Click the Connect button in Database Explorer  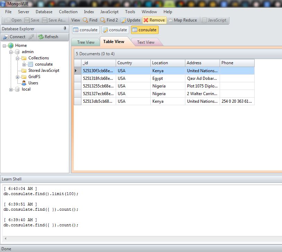[14, 37]
